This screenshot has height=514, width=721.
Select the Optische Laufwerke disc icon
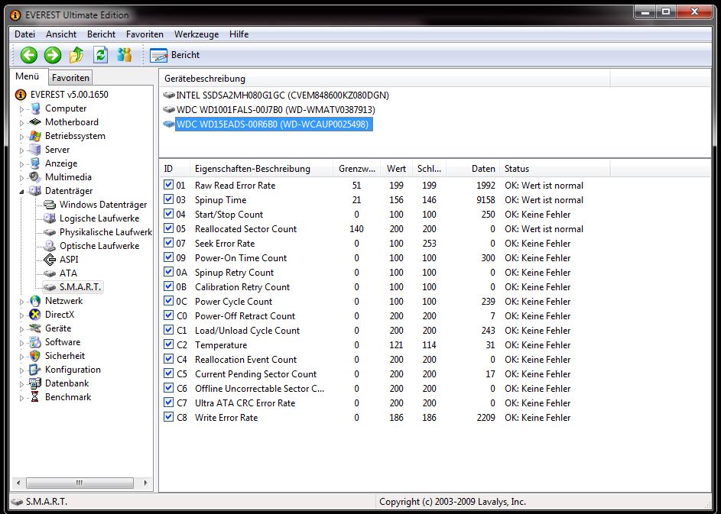point(50,246)
